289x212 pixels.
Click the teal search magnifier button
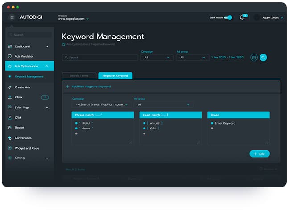coord(264,58)
